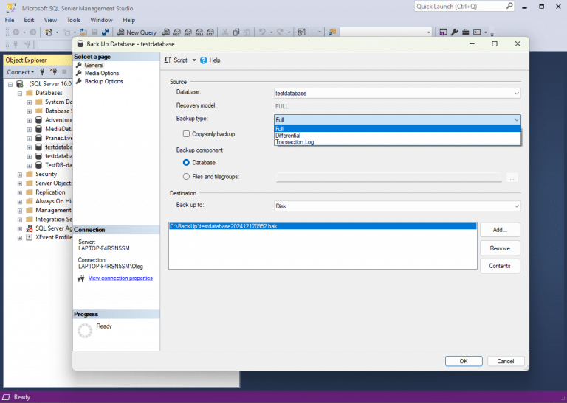Open Connect dropdown in Object Explorer

point(21,72)
